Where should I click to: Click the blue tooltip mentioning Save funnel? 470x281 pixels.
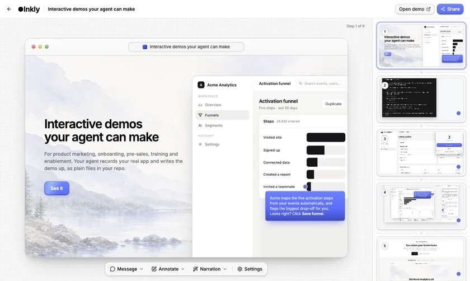pos(305,206)
